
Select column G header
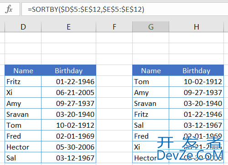(x=151, y=27)
